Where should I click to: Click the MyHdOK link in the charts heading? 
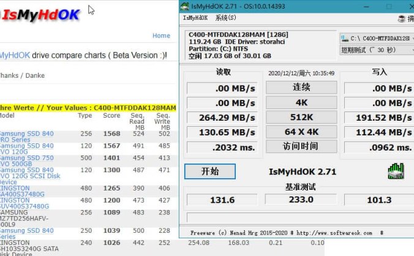point(15,55)
